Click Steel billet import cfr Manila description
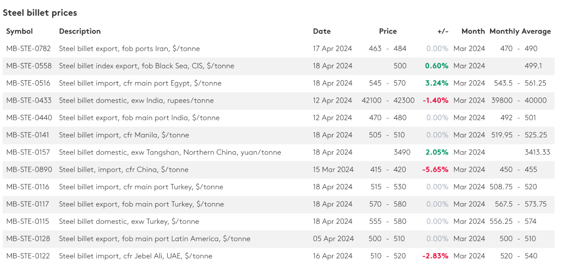This screenshot has height=270, width=561. (x=124, y=135)
